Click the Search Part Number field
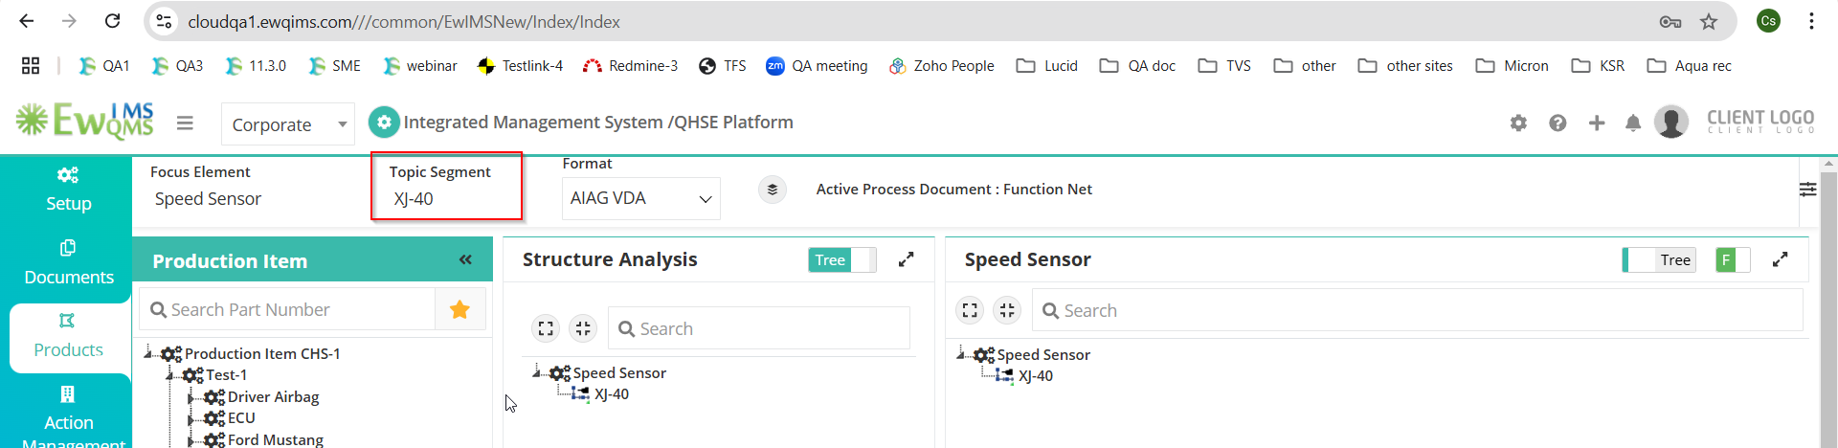The height and width of the screenshot is (448, 1838). point(287,309)
